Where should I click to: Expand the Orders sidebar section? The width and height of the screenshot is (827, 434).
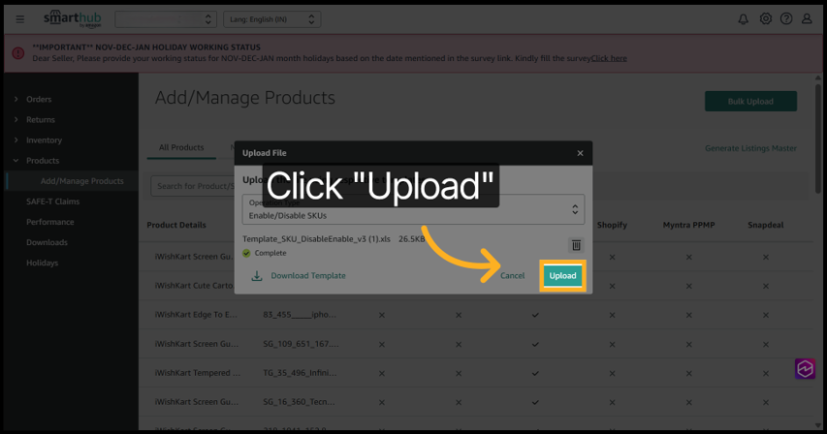(x=39, y=99)
